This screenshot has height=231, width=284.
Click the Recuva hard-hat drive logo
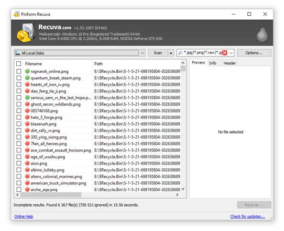pos(25,33)
